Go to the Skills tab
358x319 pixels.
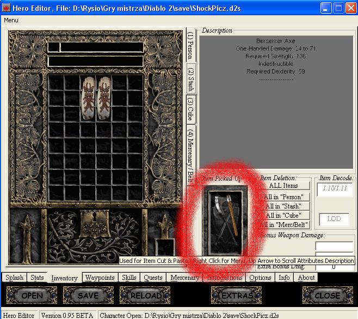[129, 278]
